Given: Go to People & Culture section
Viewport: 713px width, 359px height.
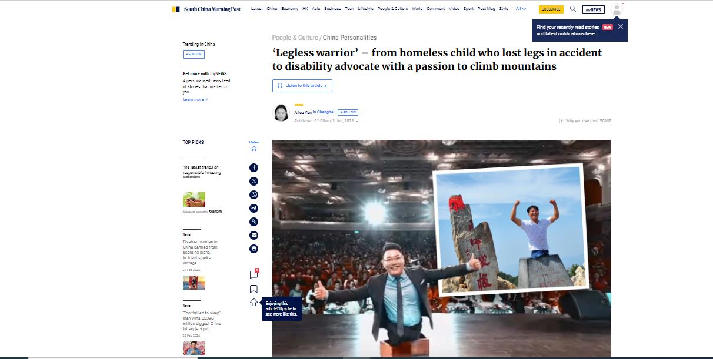Looking at the screenshot, I should click(295, 38).
